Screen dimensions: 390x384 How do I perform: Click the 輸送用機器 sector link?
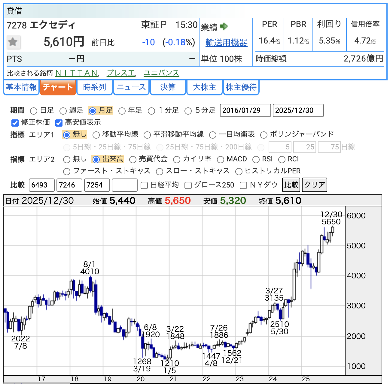pyautogui.click(x=226, y=43)
